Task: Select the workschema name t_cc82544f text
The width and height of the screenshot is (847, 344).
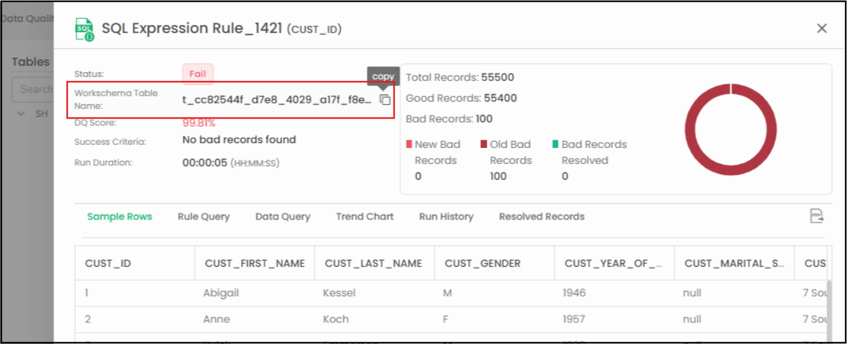Action: pos(277,100)
